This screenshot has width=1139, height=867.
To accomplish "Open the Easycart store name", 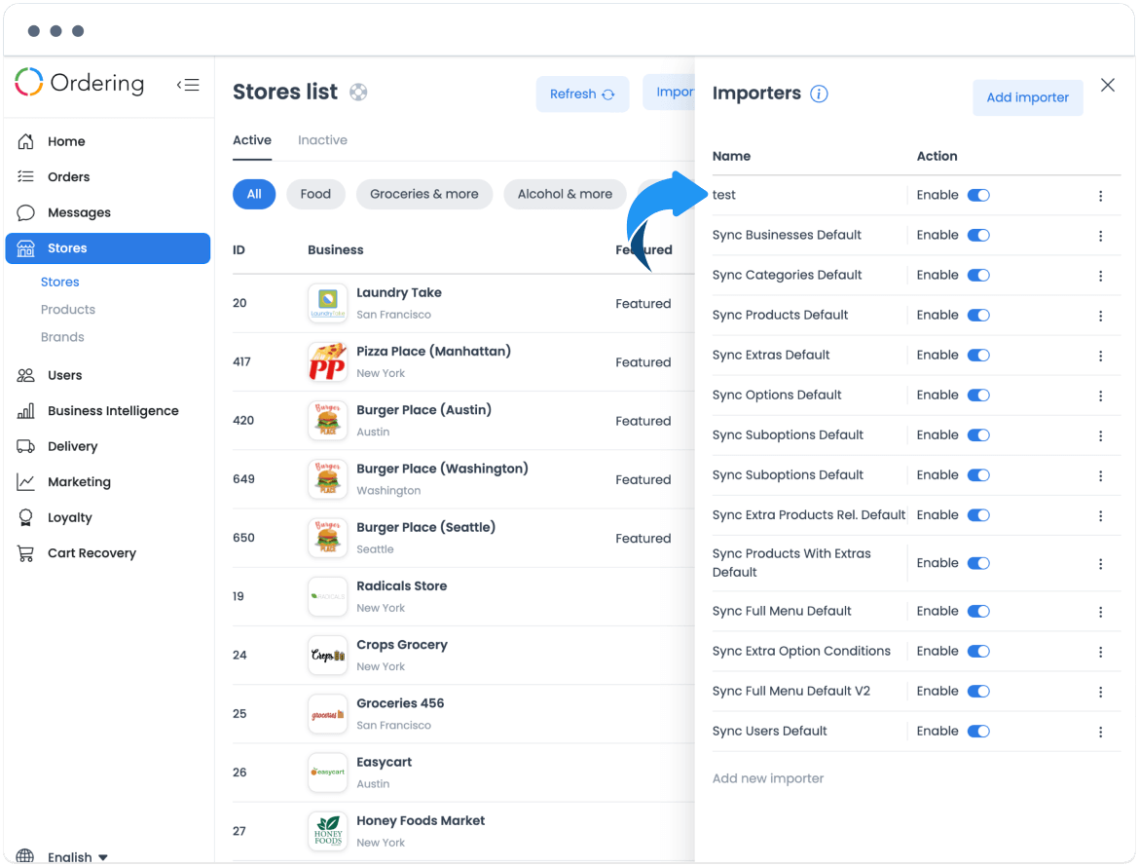I will (x=385, y=763).
